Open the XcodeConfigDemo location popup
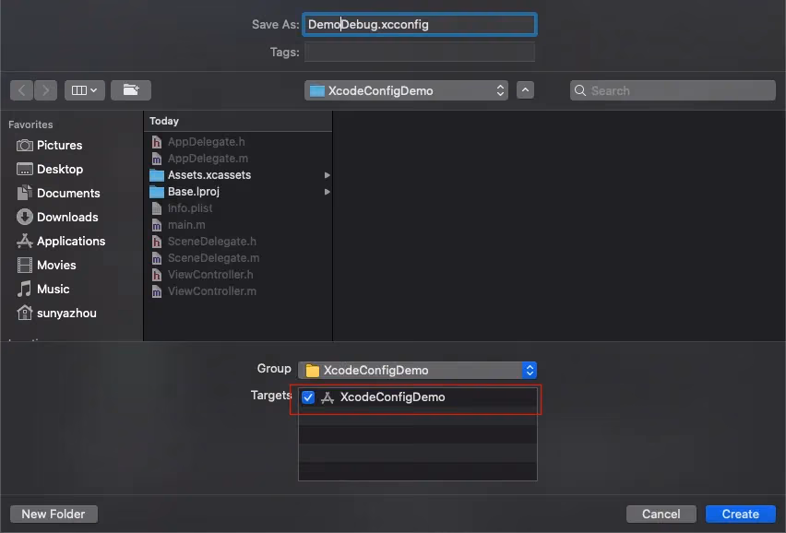The width and height of the screenshot is (786, 533). point(407,90)
